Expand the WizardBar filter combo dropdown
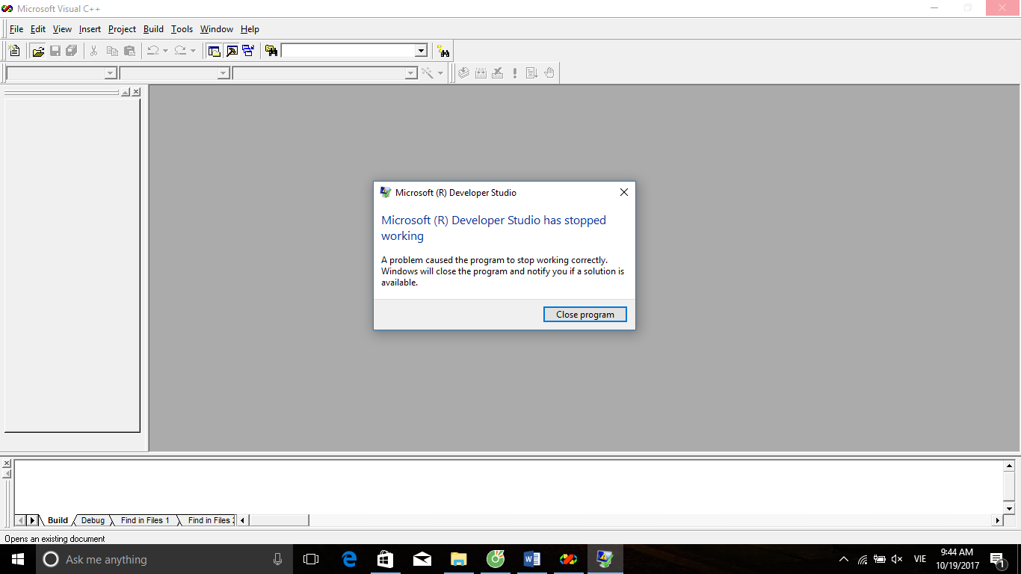The image size is (1021, 574). [x=223, y=73]
